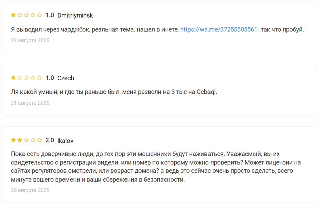Open the wa.me/37255505561 link

[x=219, y=29]
